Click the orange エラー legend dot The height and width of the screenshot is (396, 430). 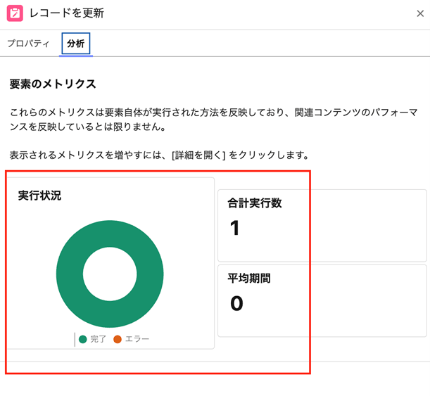pos(118,339)
